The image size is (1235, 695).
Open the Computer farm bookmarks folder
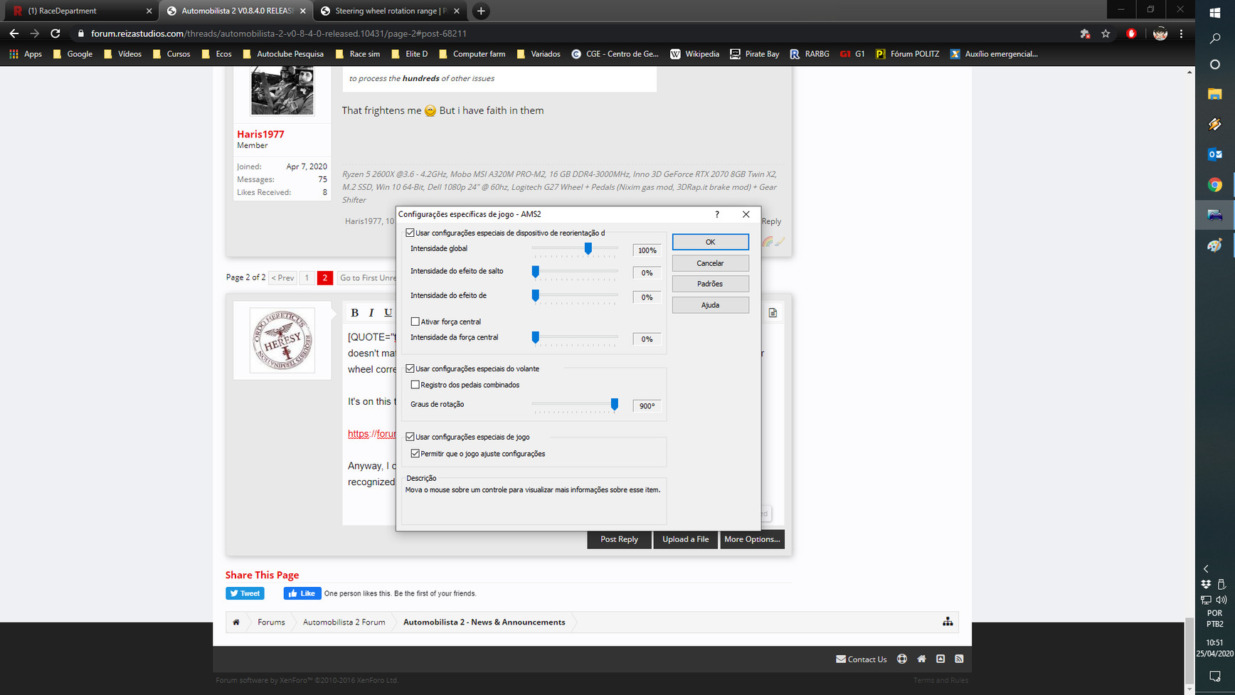(x=472, y=54)
